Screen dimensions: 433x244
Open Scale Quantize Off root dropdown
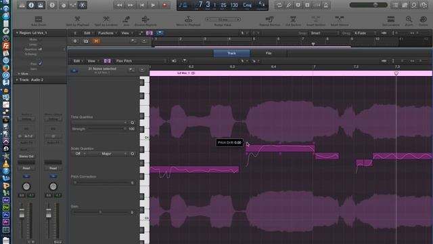[x=79, y=154]
